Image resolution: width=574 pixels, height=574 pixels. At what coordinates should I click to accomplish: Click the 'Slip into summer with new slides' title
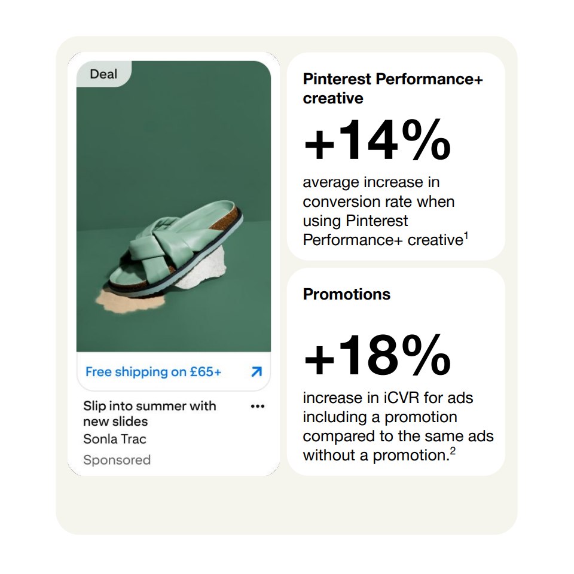click(x=149, y=414)
